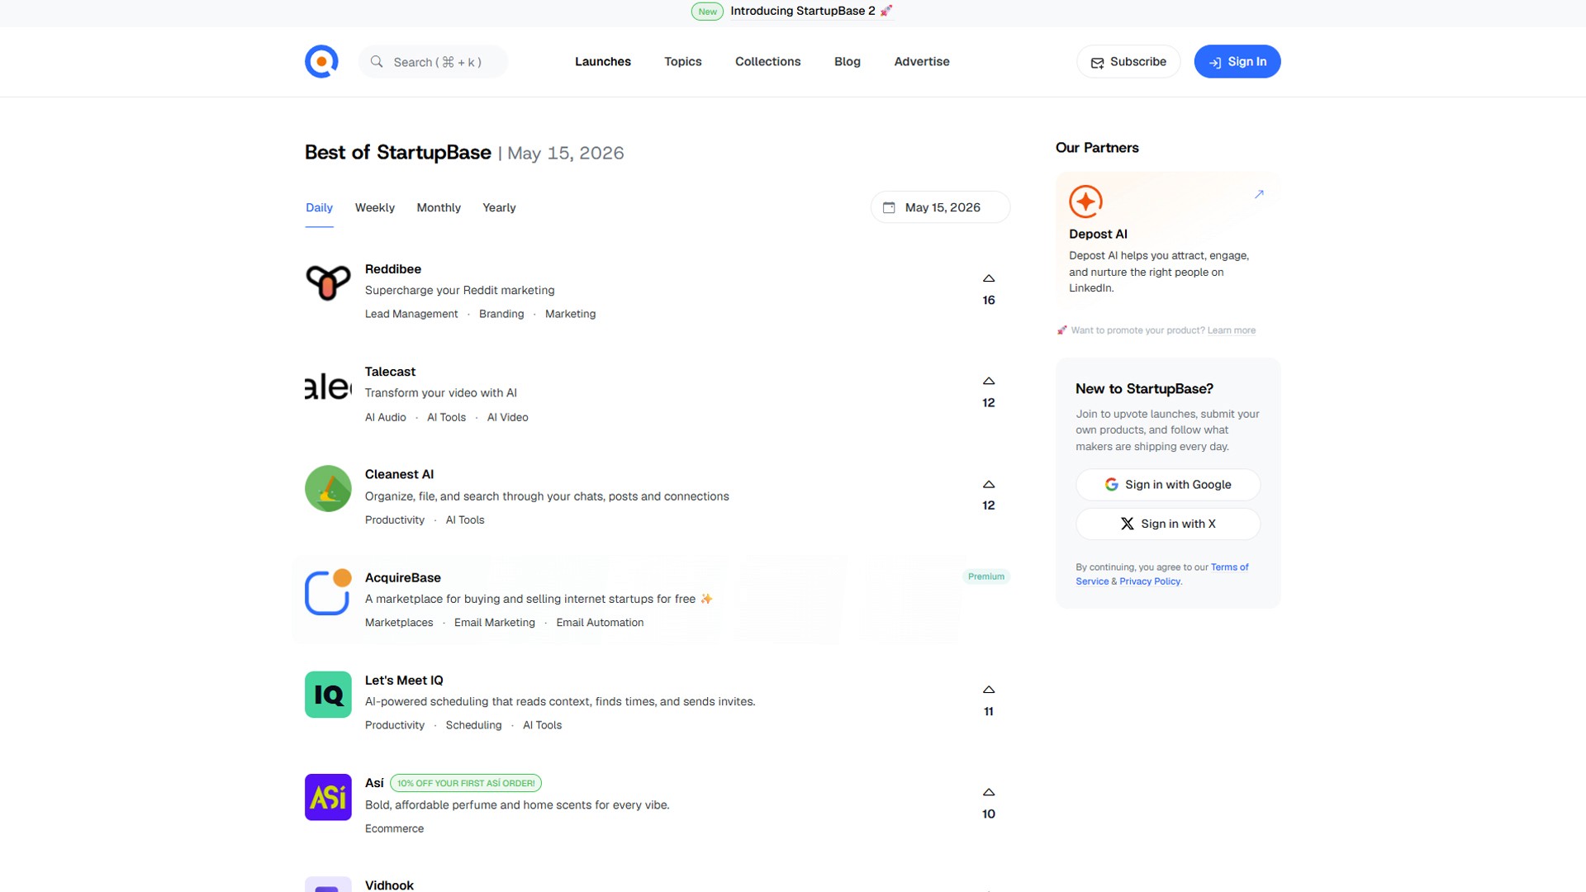Screen dimensions: 1586x892
Task: Open the May 15, 2026 date picker
Action: (x=940, y=207)
